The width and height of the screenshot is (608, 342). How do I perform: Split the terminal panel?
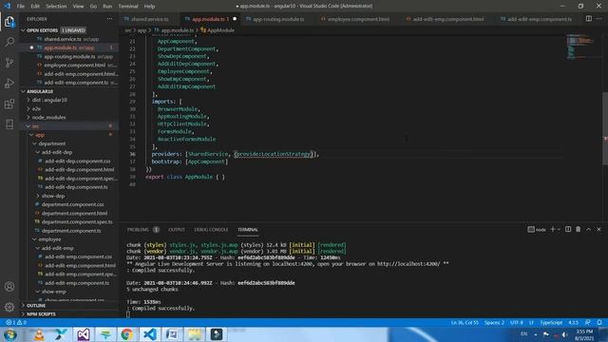tap(568, 229)
